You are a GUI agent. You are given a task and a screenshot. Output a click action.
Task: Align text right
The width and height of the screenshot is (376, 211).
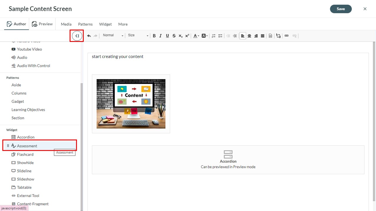[x=256, y=36]
